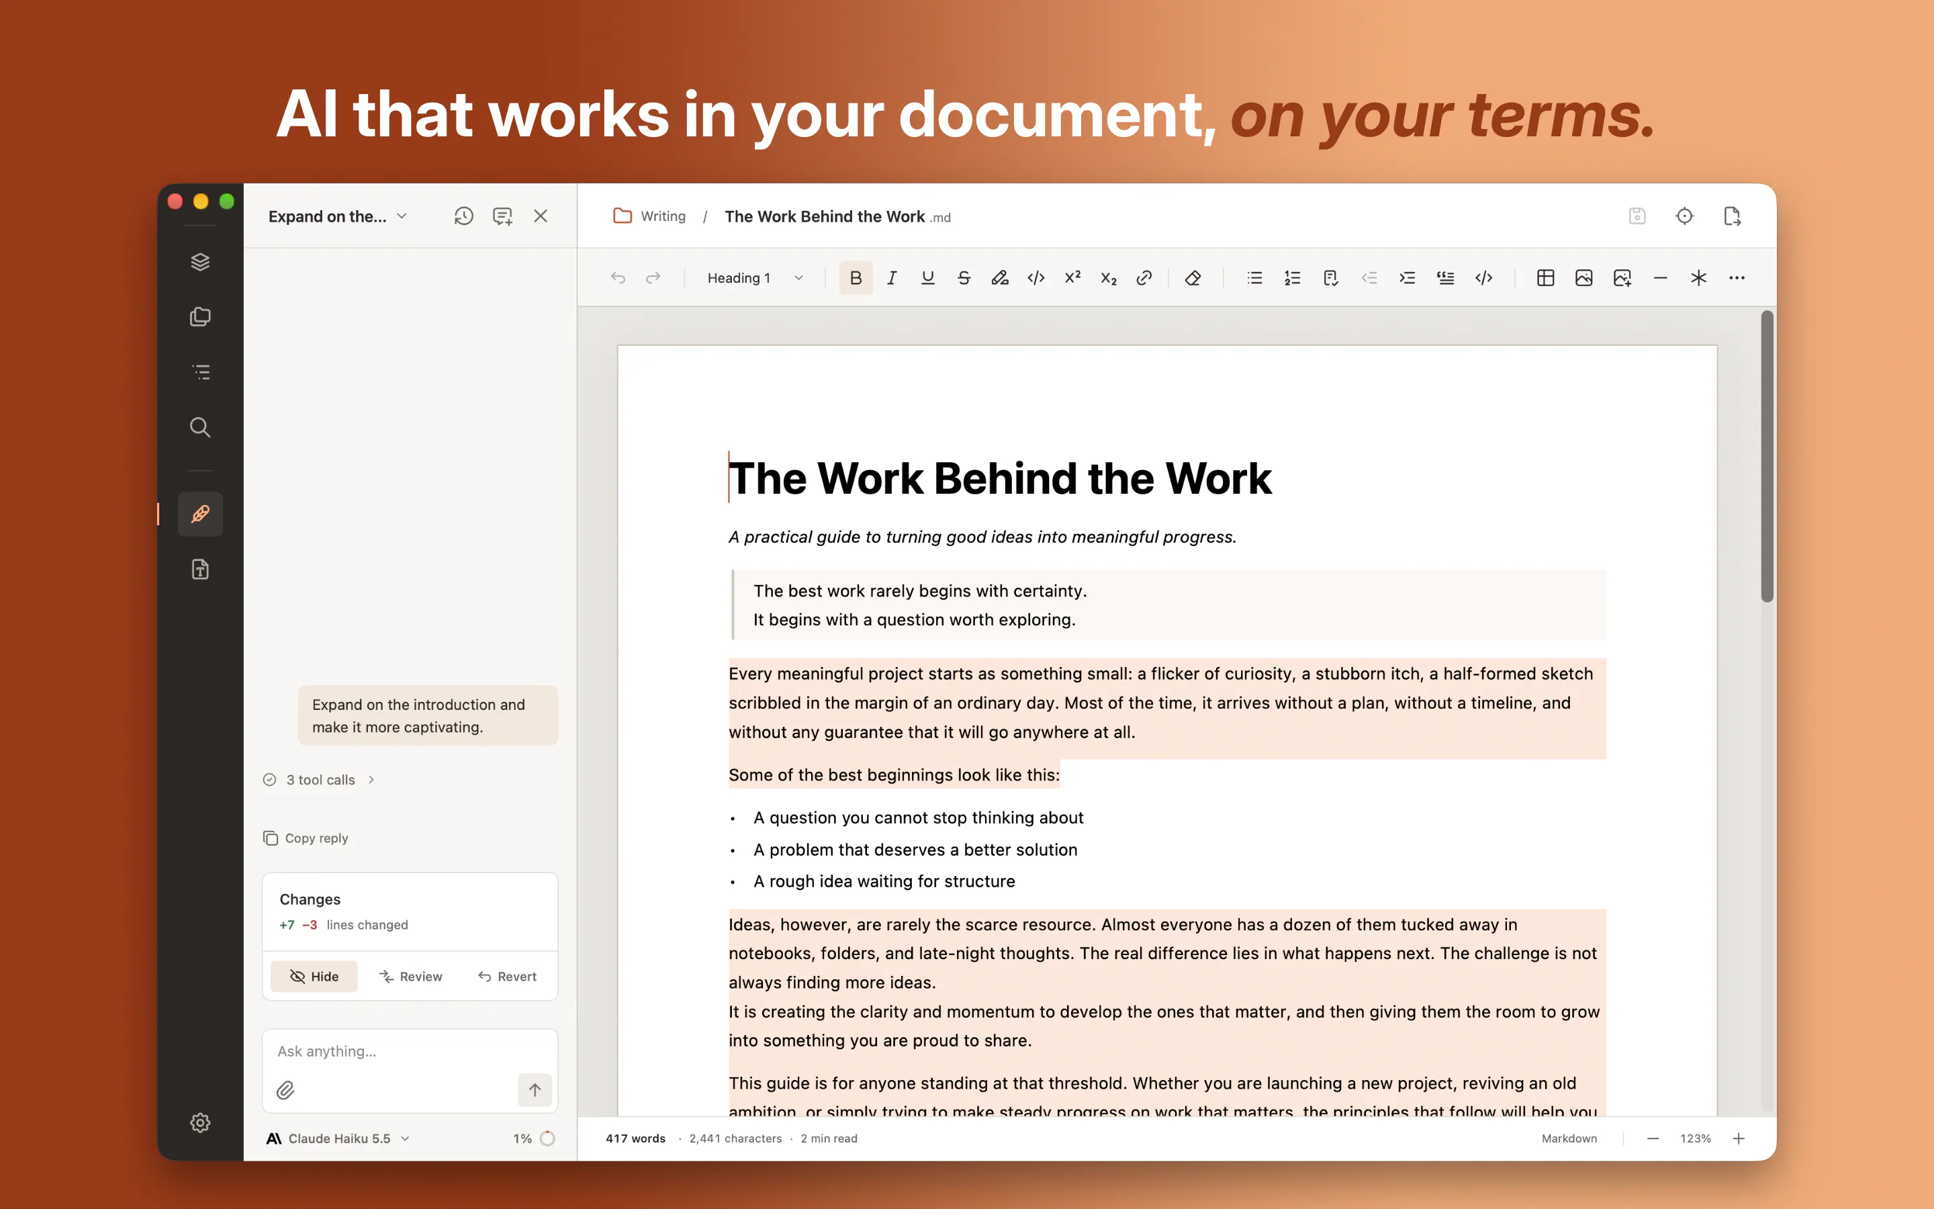Revert the AI changes
The height and width of the screenshot is (1209, 1934).
[x=508, y=977]
